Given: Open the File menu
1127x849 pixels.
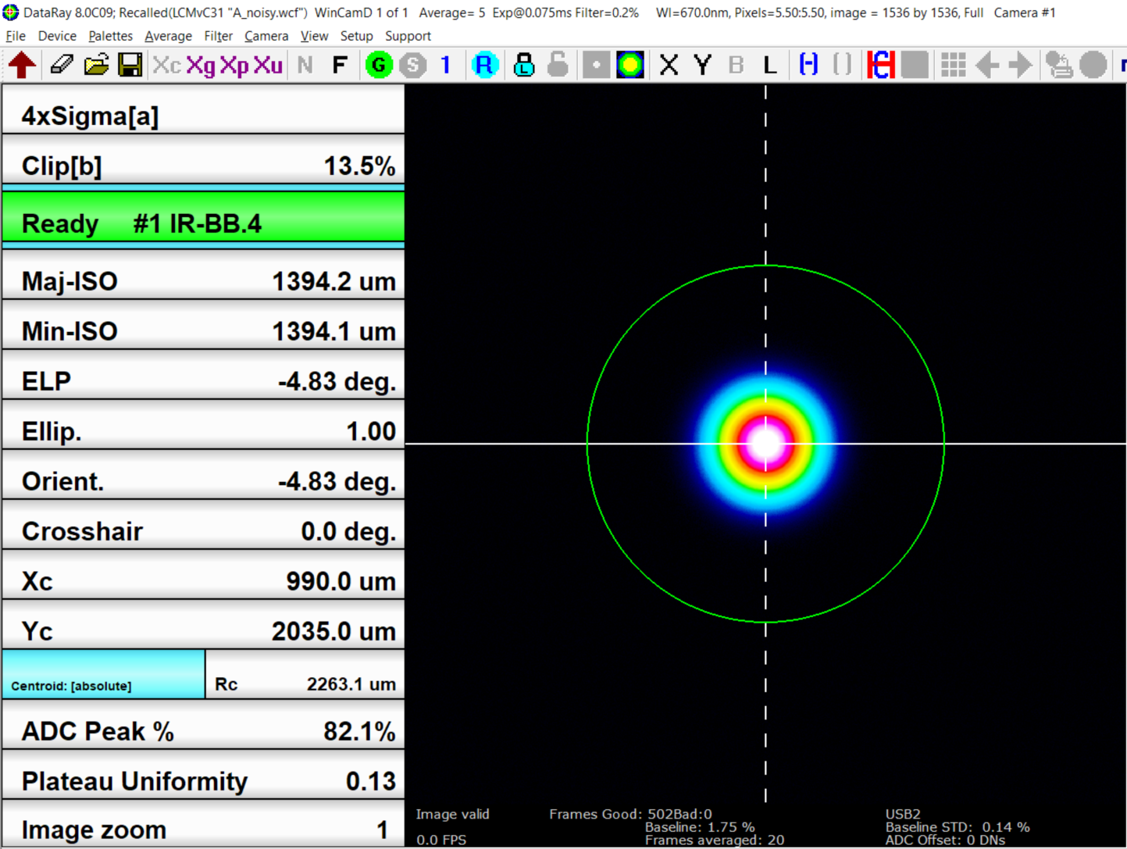Looking at the screenshot, I should pyautogui.click(x=16, y=36).
